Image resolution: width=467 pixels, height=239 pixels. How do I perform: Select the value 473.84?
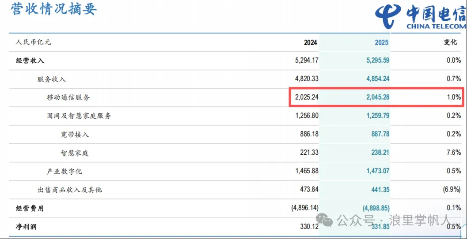click(309, 189)
